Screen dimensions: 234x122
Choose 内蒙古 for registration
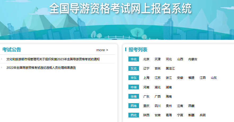193,59
